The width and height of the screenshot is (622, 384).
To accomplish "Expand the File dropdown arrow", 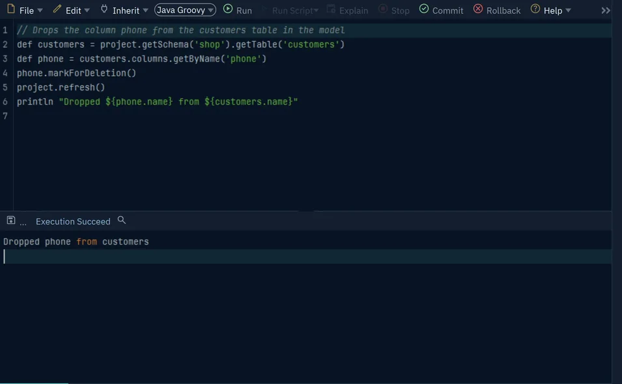I will [x=40, y=10].
